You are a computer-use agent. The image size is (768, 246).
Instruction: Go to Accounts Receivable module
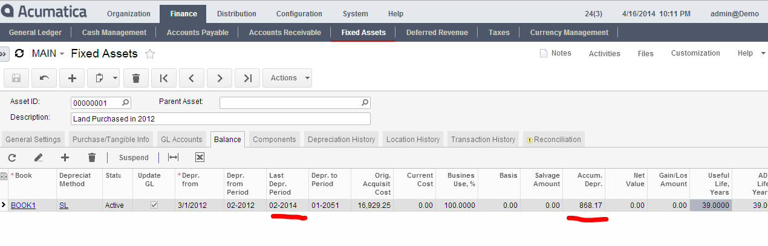285,33
